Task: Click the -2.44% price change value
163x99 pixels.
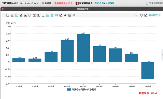Action: click(x=35, y=3)
